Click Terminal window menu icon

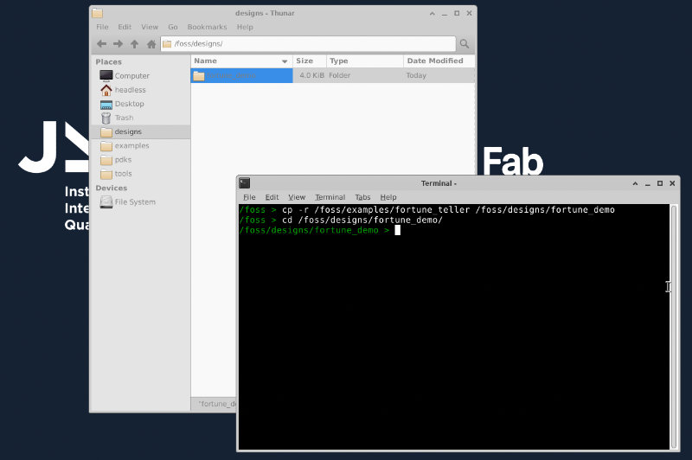tap(245, 183)
